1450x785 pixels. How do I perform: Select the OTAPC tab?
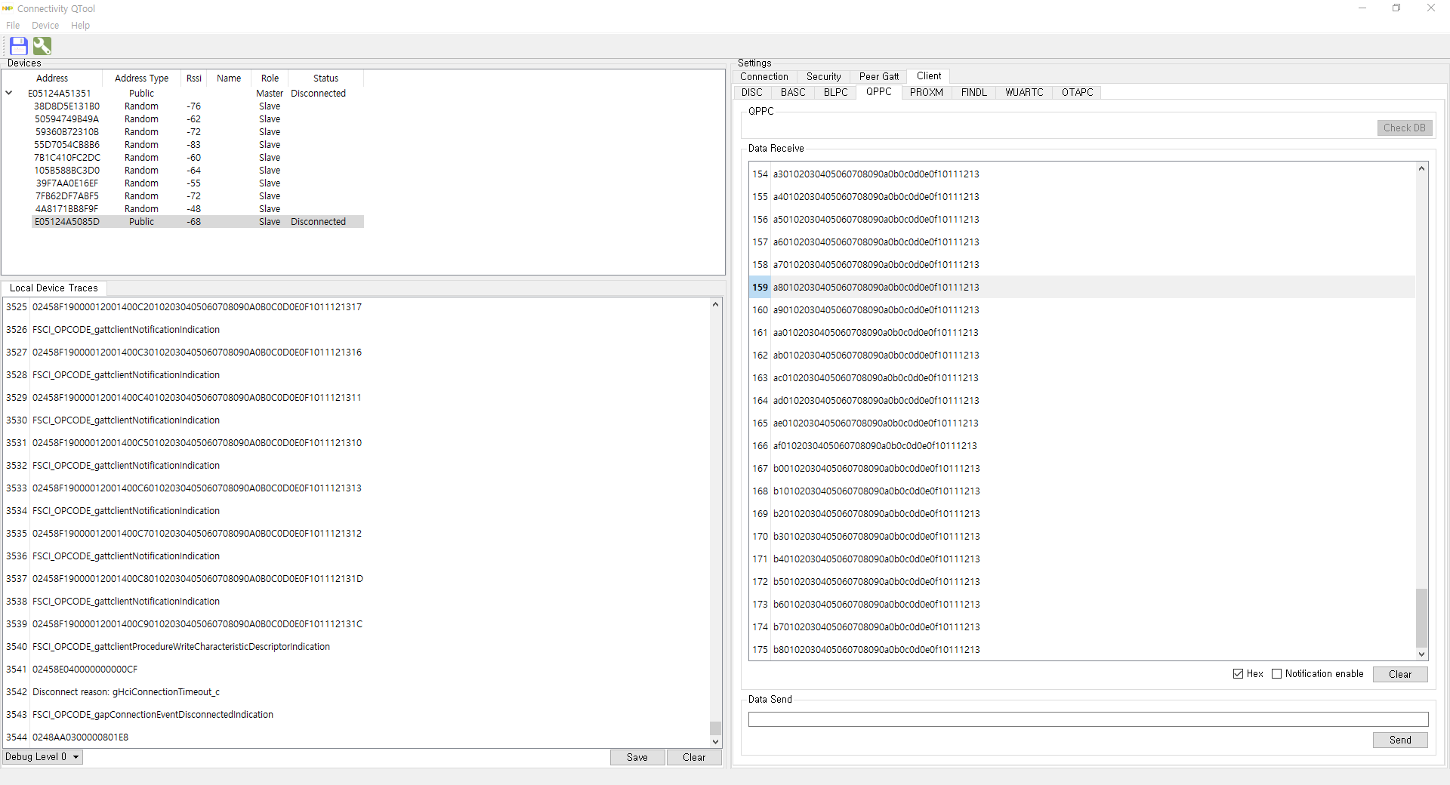pos(1076,92)
